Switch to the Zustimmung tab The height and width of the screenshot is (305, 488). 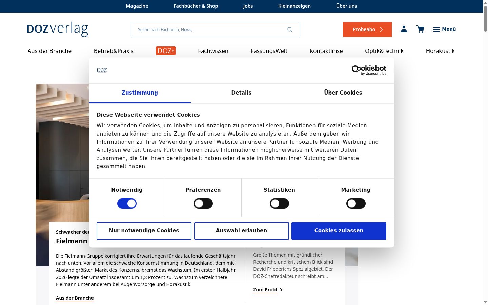coord(140,93)
